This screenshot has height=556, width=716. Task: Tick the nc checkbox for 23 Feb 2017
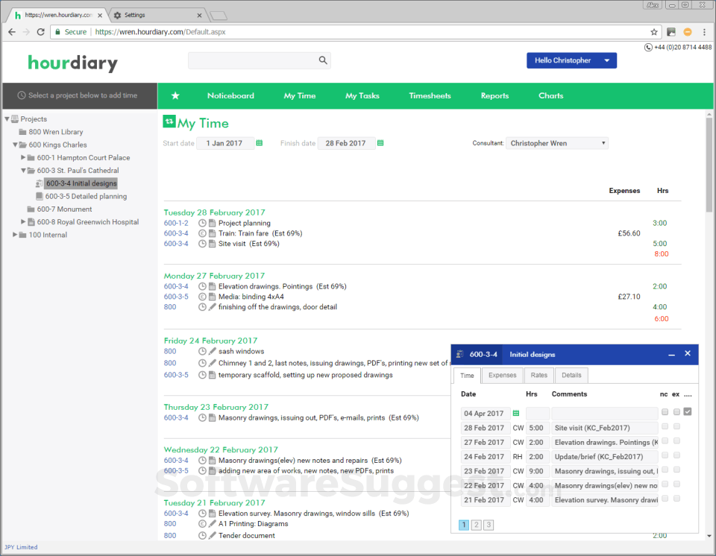pyautogui.click(x=665, y=470)
